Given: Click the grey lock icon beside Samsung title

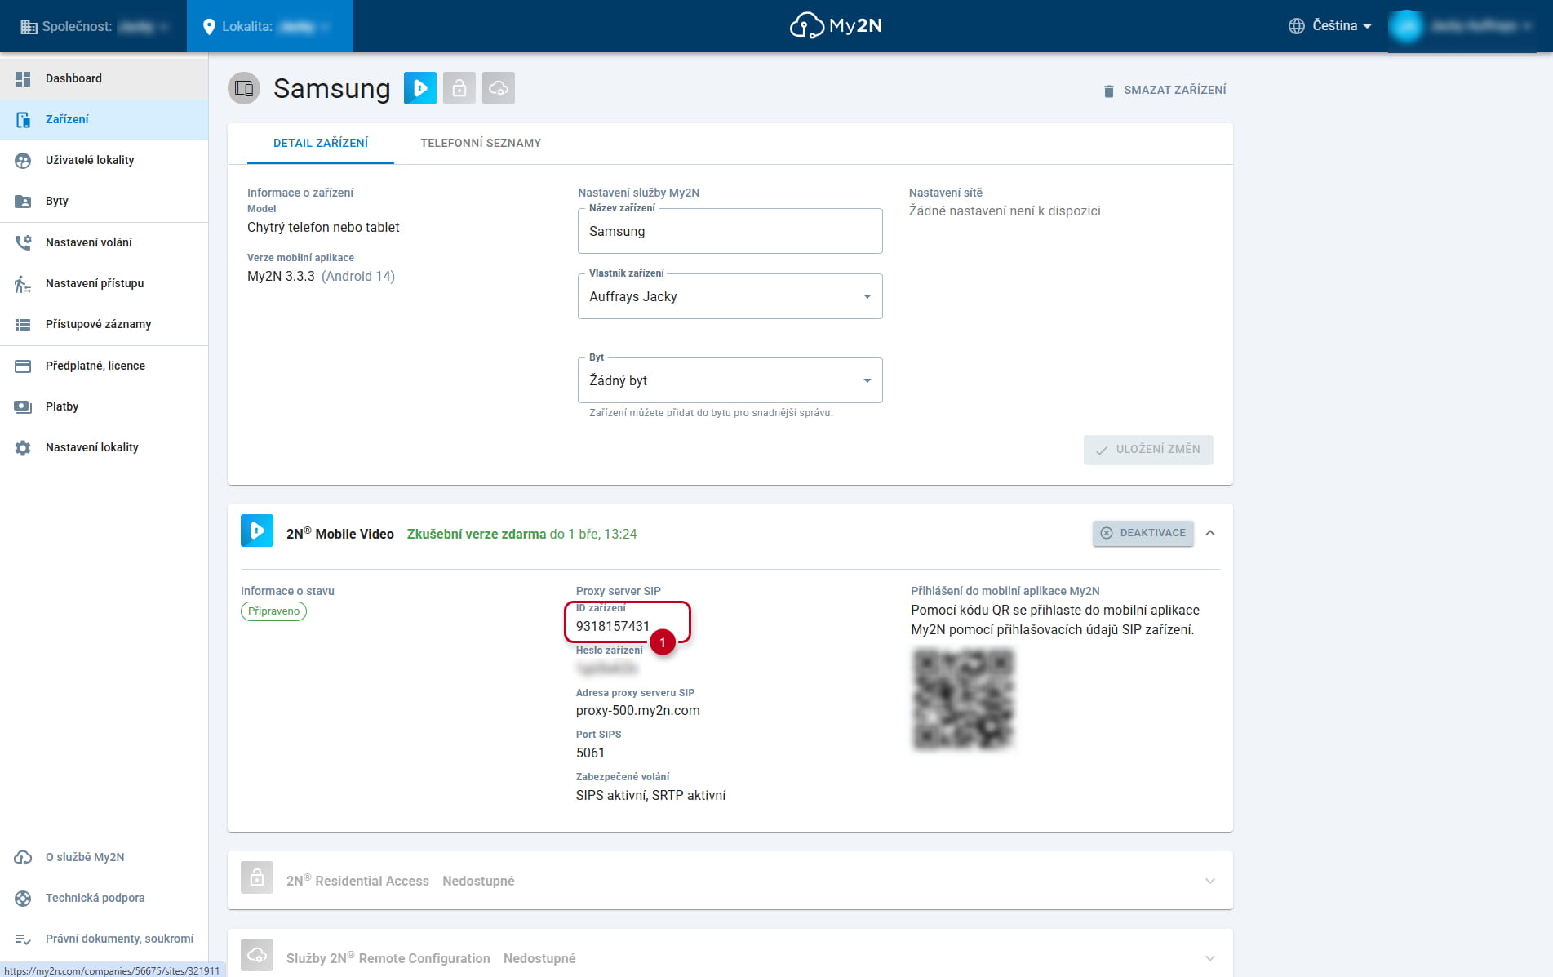Looking at the screenshot, I should pyautogui.click(x=459, y=88).
